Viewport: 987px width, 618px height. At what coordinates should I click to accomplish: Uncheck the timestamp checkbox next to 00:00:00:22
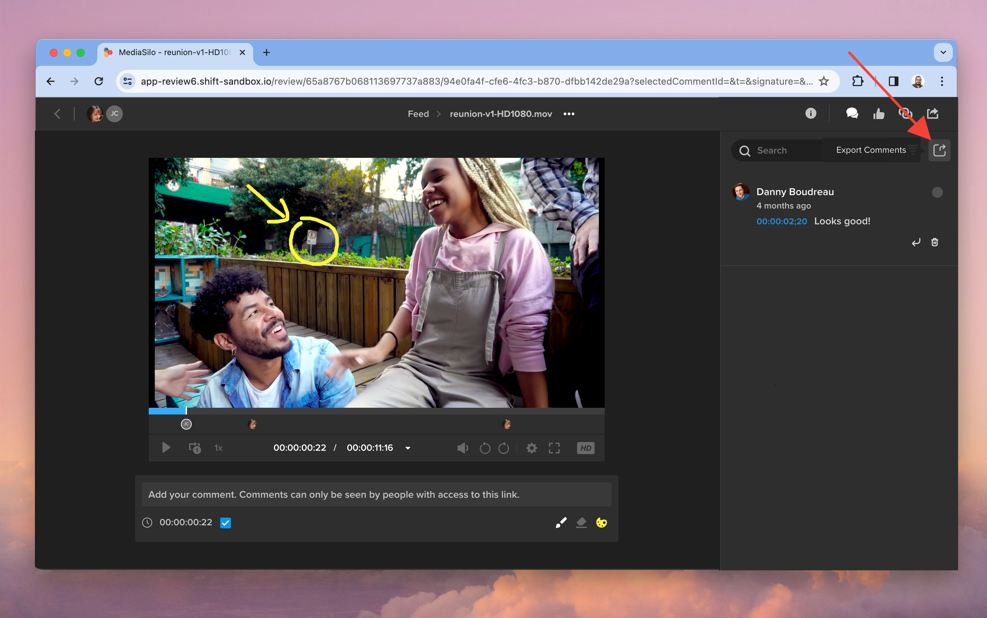point(226,522)
